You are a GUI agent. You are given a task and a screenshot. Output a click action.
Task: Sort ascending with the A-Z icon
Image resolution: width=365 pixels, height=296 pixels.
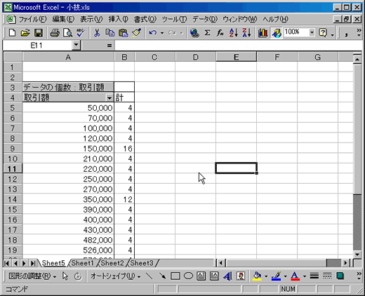[233, 33]
